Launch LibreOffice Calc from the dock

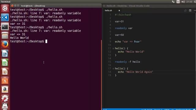5,62
